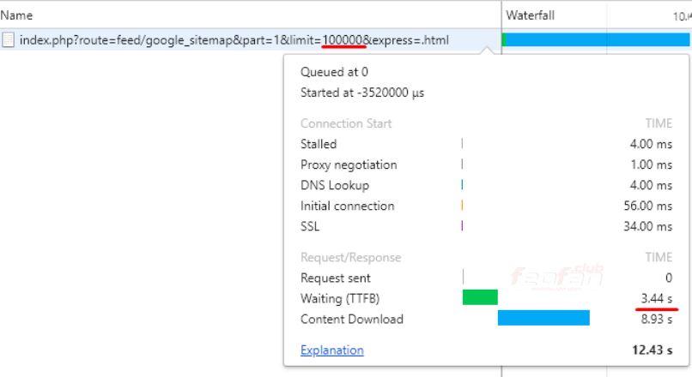The width and height of the screenshot is (692, 377).
Task: Open the Explanation link
Action: (x=331, y=350)
